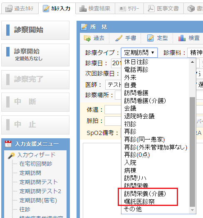This screenshot has width=203, height=218.
Task: Click the 入力支援メニュー calendar icon
Action: [x=8, y=144]
